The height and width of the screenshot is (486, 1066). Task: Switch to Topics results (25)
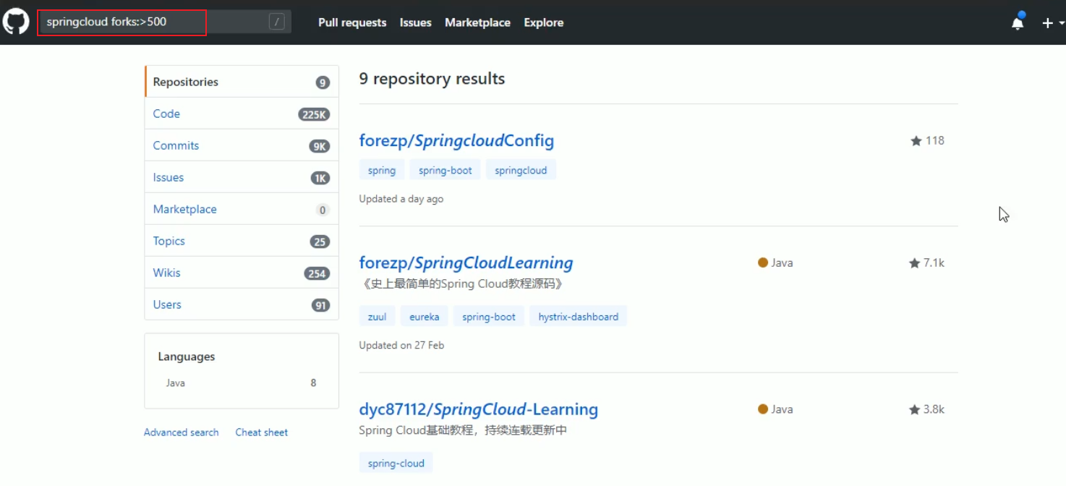(242, 241)
